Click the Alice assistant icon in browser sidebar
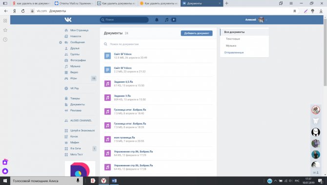This screenshot has height=185, width=327. [x=5, y=171]
